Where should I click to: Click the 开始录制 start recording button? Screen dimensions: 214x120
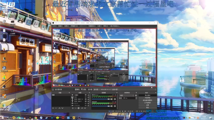[148, 98]
